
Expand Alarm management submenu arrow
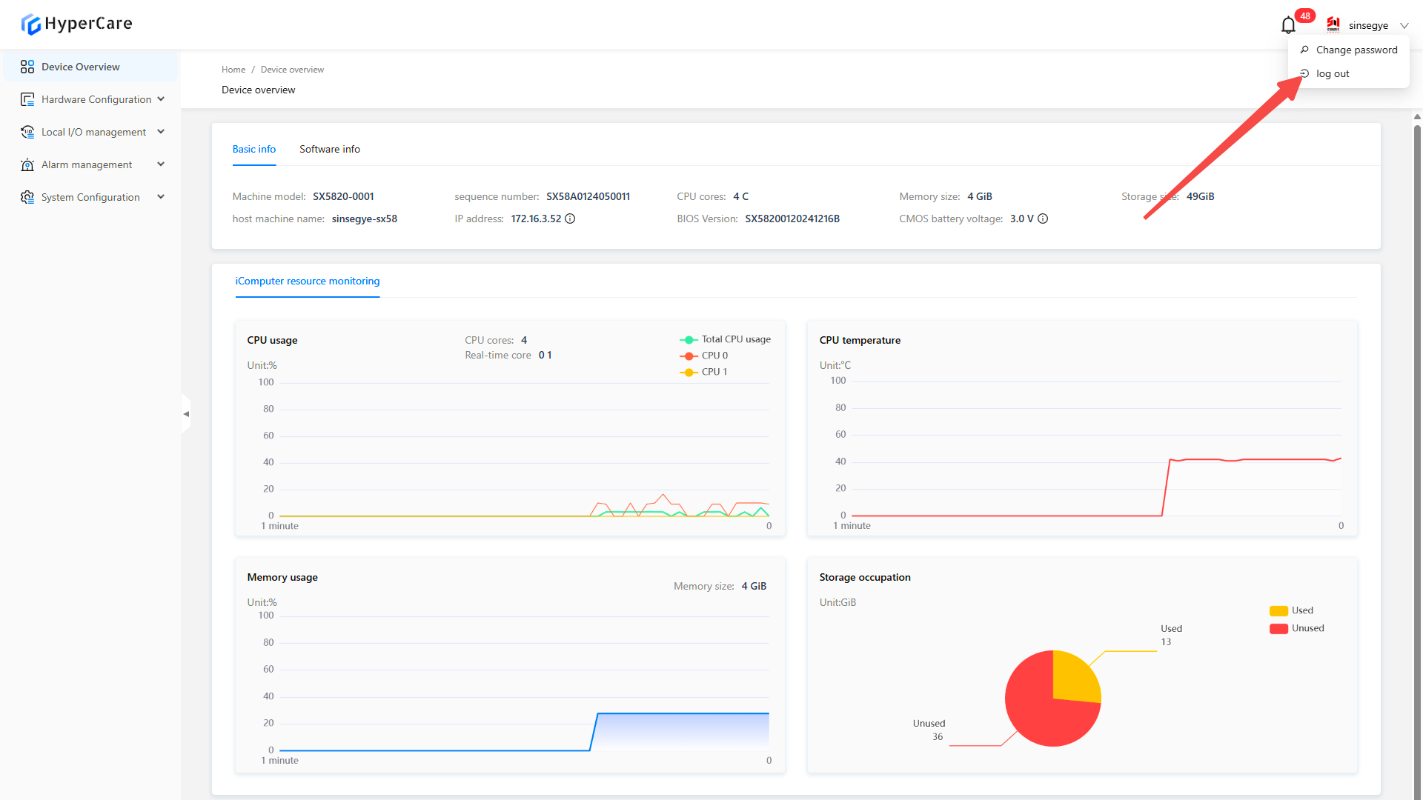pyautogui.click(x=161, y=164)
